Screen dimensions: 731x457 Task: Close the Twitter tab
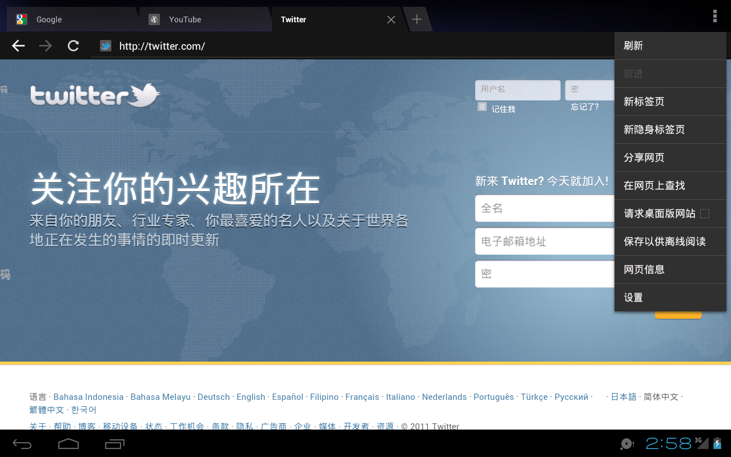tap(391, 19)
